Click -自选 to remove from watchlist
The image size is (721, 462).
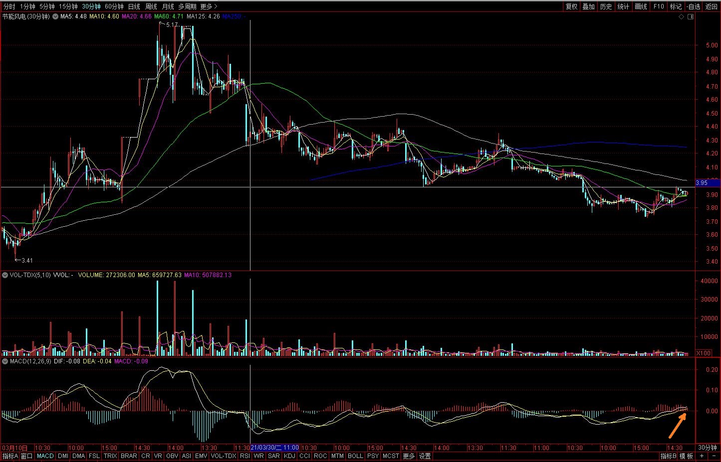click(694, 6)
